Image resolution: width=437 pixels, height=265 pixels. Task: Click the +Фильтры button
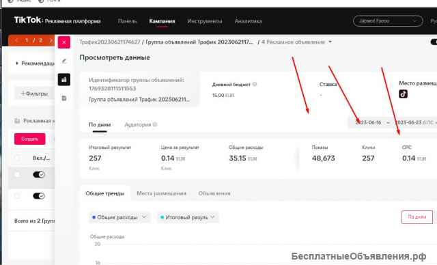click(35, 94)
